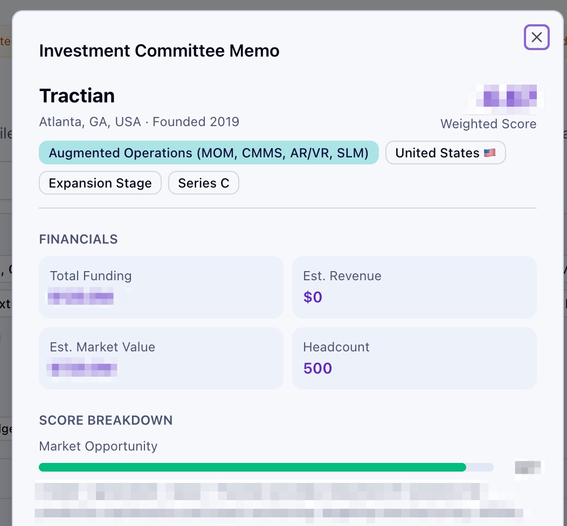The width and height of the screenshot is (567, 526).
Task: Click the green Market Opportunity progress bar
Action: click(252, 467)
